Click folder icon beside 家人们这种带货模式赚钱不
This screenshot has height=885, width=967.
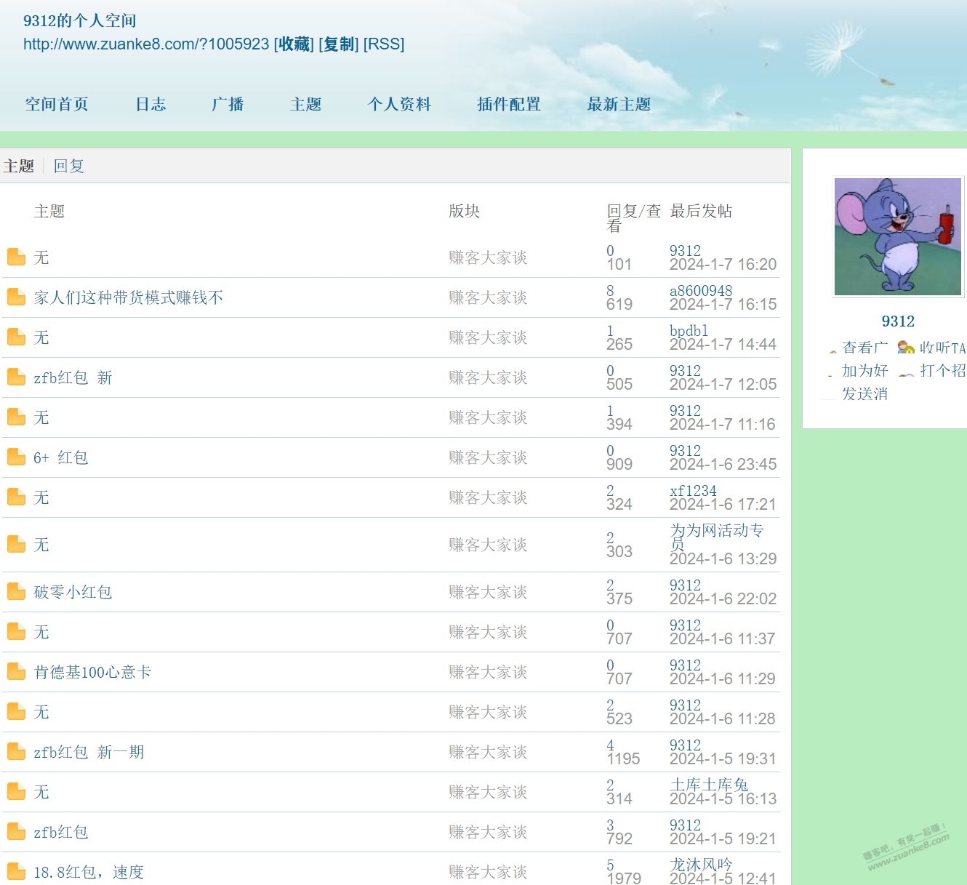(16, 297)
